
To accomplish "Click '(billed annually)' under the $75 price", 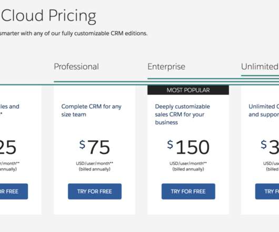I will [x=95, y=169].
